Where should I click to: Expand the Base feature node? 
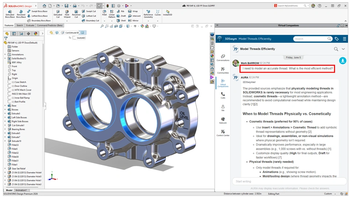point(5,105)
